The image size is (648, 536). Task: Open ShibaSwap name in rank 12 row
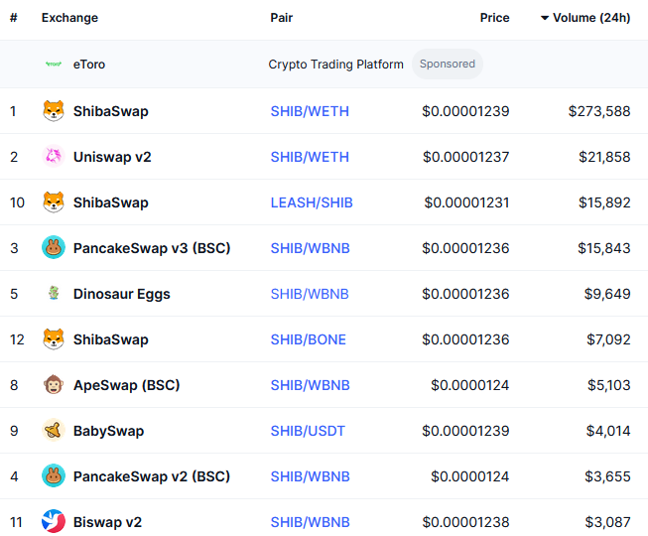111,339
